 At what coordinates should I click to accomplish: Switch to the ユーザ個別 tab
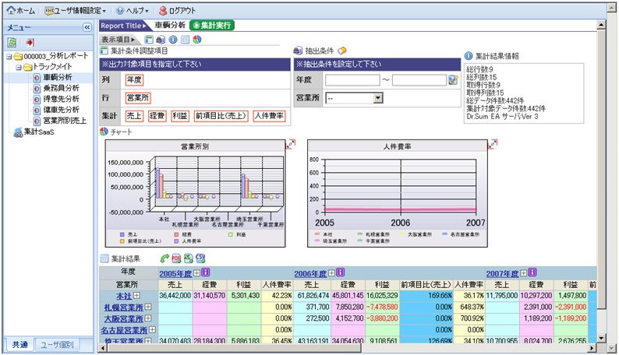point(57,345)
